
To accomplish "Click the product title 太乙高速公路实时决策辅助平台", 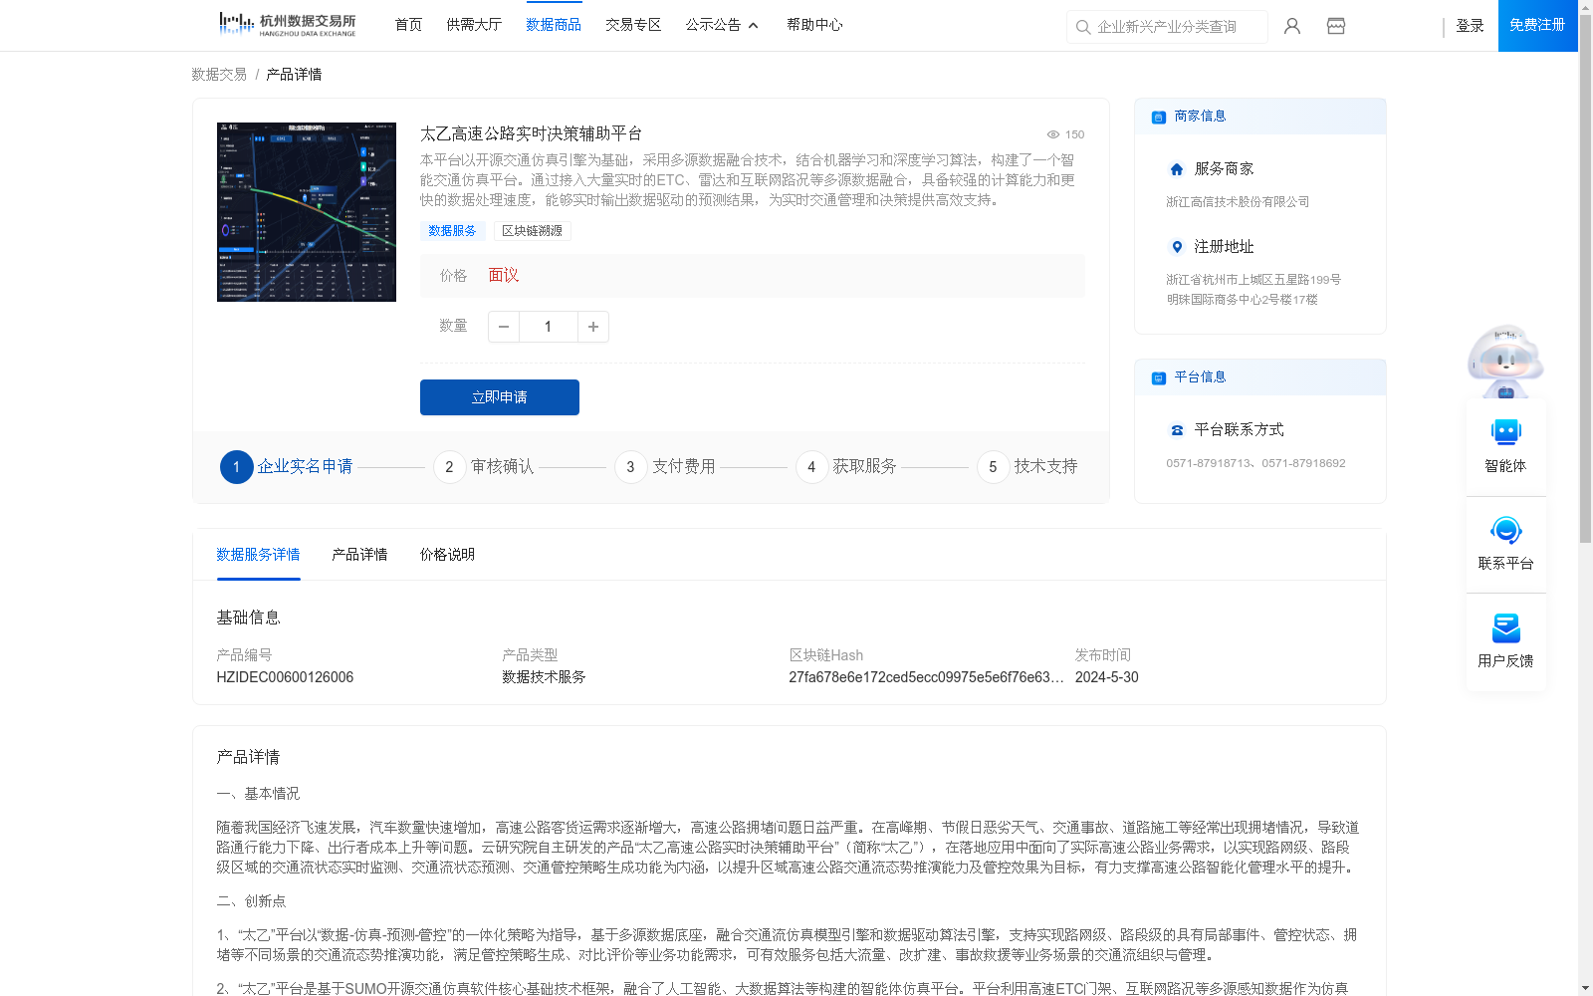I will (531, 133).
